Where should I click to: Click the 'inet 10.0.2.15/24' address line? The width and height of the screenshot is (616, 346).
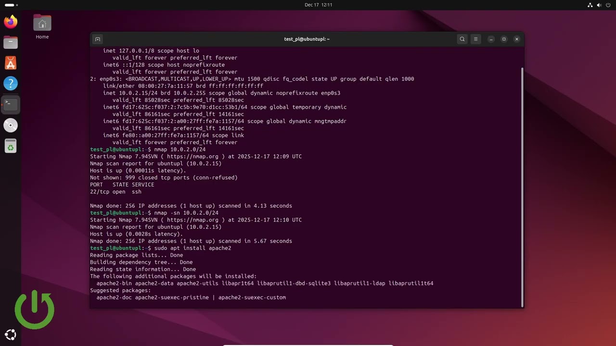coord(221,93)
